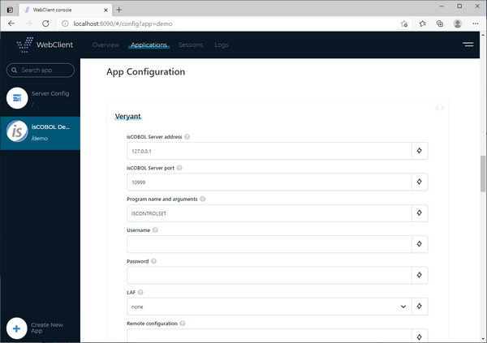Click the help icon next to LAF label
The width and height of the screenshot is (487, 343).
tap(140, 292)
